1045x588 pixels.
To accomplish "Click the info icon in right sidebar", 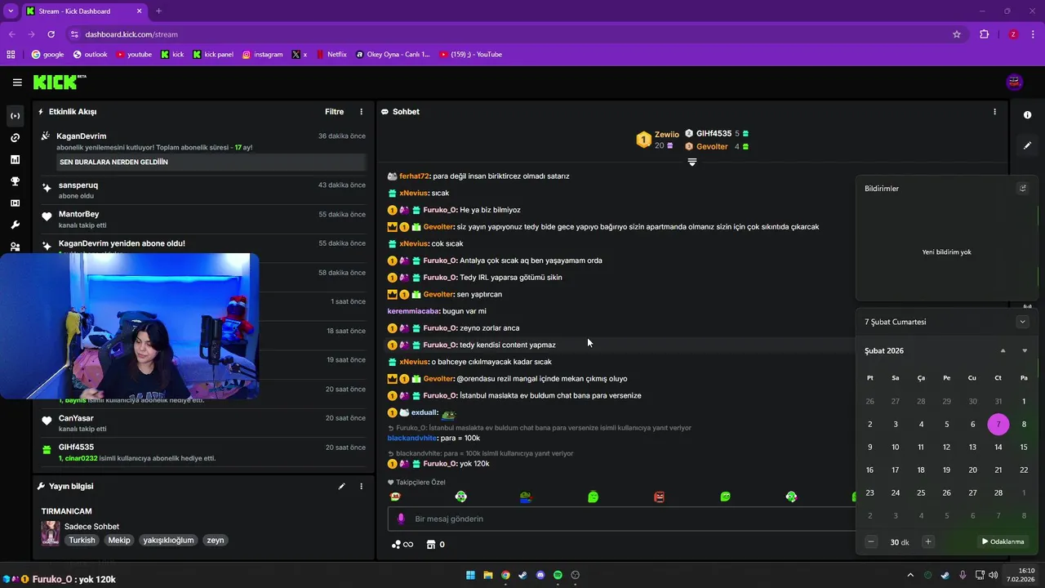I will (1028, 115).
